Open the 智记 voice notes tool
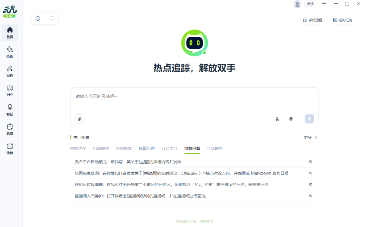The height and width of the screenshot is (227, 365). pyautogui.click(x=10, y=110)
